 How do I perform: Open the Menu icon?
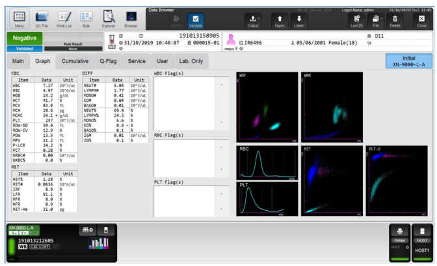click(x=20, y=19)
